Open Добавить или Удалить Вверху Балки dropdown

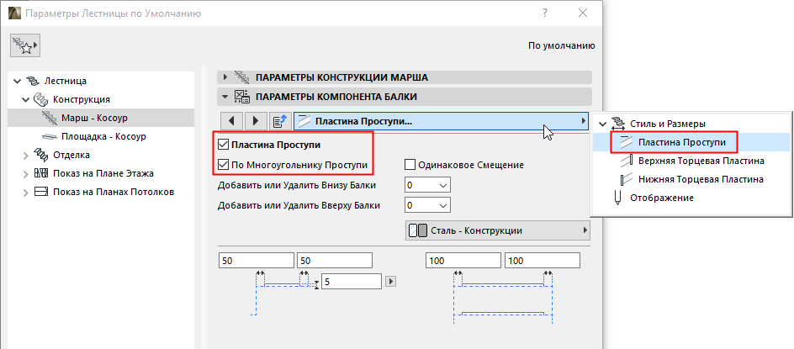coord(428,206)
